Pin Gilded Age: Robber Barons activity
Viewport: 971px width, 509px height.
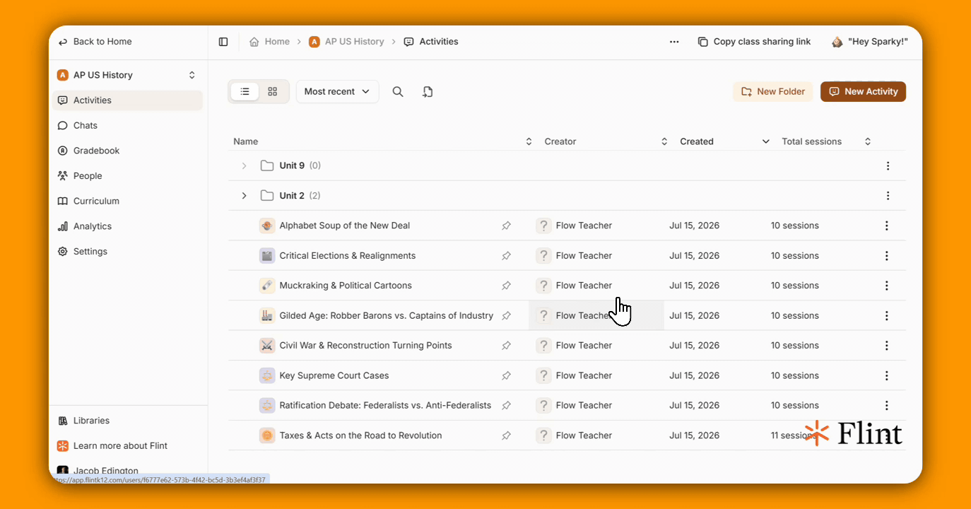pos(506,316)
